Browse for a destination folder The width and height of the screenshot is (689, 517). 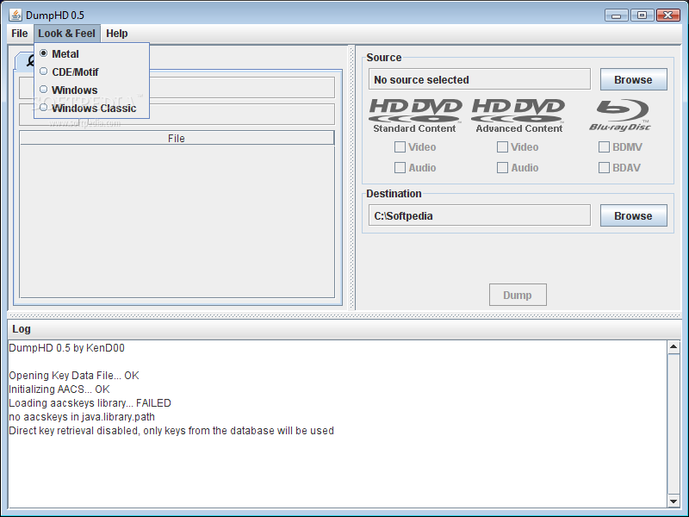click(x=633, y=216)
